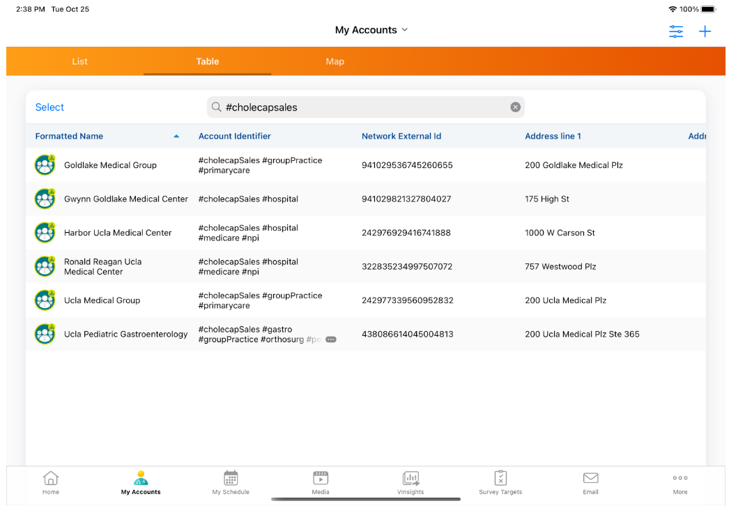The height and width of the screenshot is (522, 729).
Task: Tap the plus icon to add account
Action: coord(705,31)
